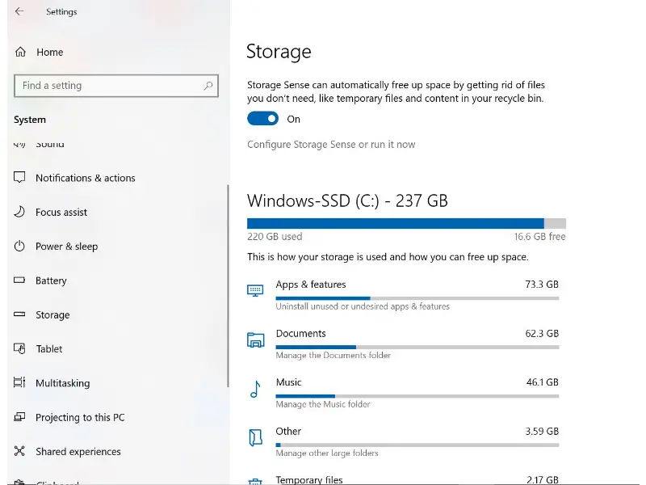Open Documents storage details
Screen dimensions: 646x485
(x=403, y=344)
